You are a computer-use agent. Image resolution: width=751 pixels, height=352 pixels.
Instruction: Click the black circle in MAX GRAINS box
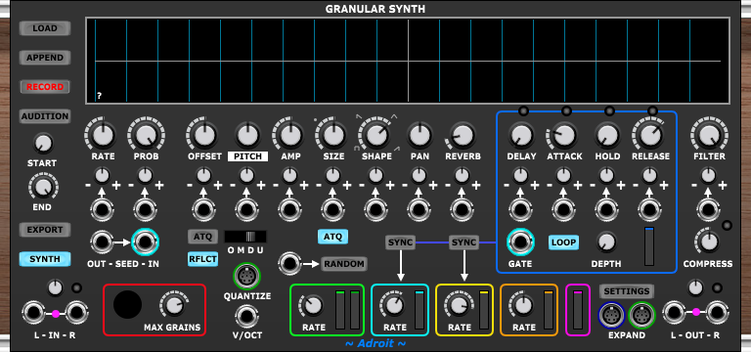coord(127,304)
